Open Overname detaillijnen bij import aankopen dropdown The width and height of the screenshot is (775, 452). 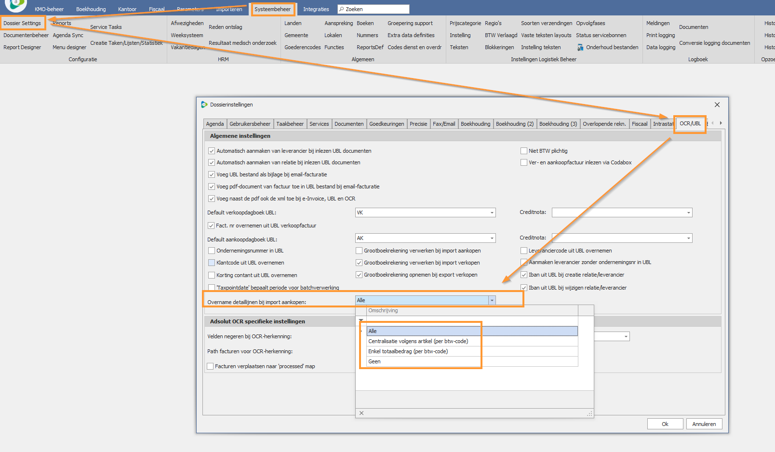point(492,300)
